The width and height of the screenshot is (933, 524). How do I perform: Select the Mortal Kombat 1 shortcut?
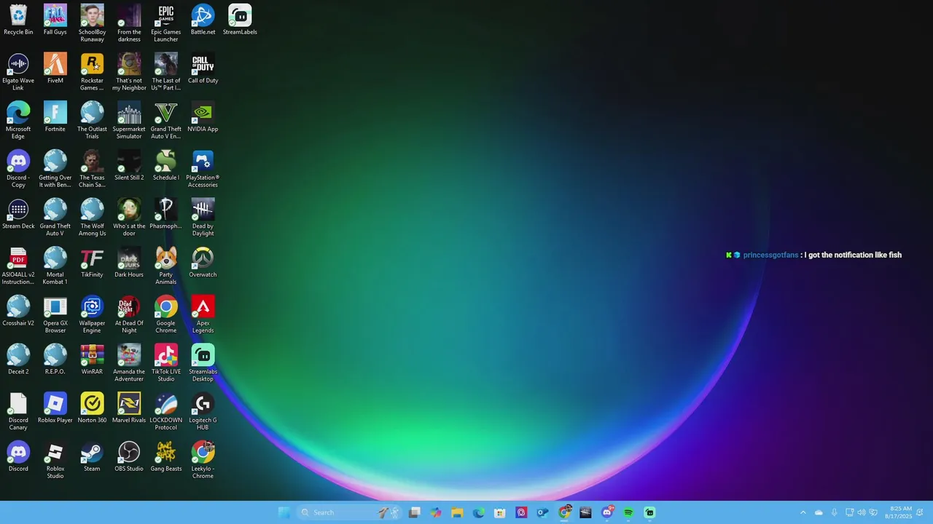coord(55,266)
